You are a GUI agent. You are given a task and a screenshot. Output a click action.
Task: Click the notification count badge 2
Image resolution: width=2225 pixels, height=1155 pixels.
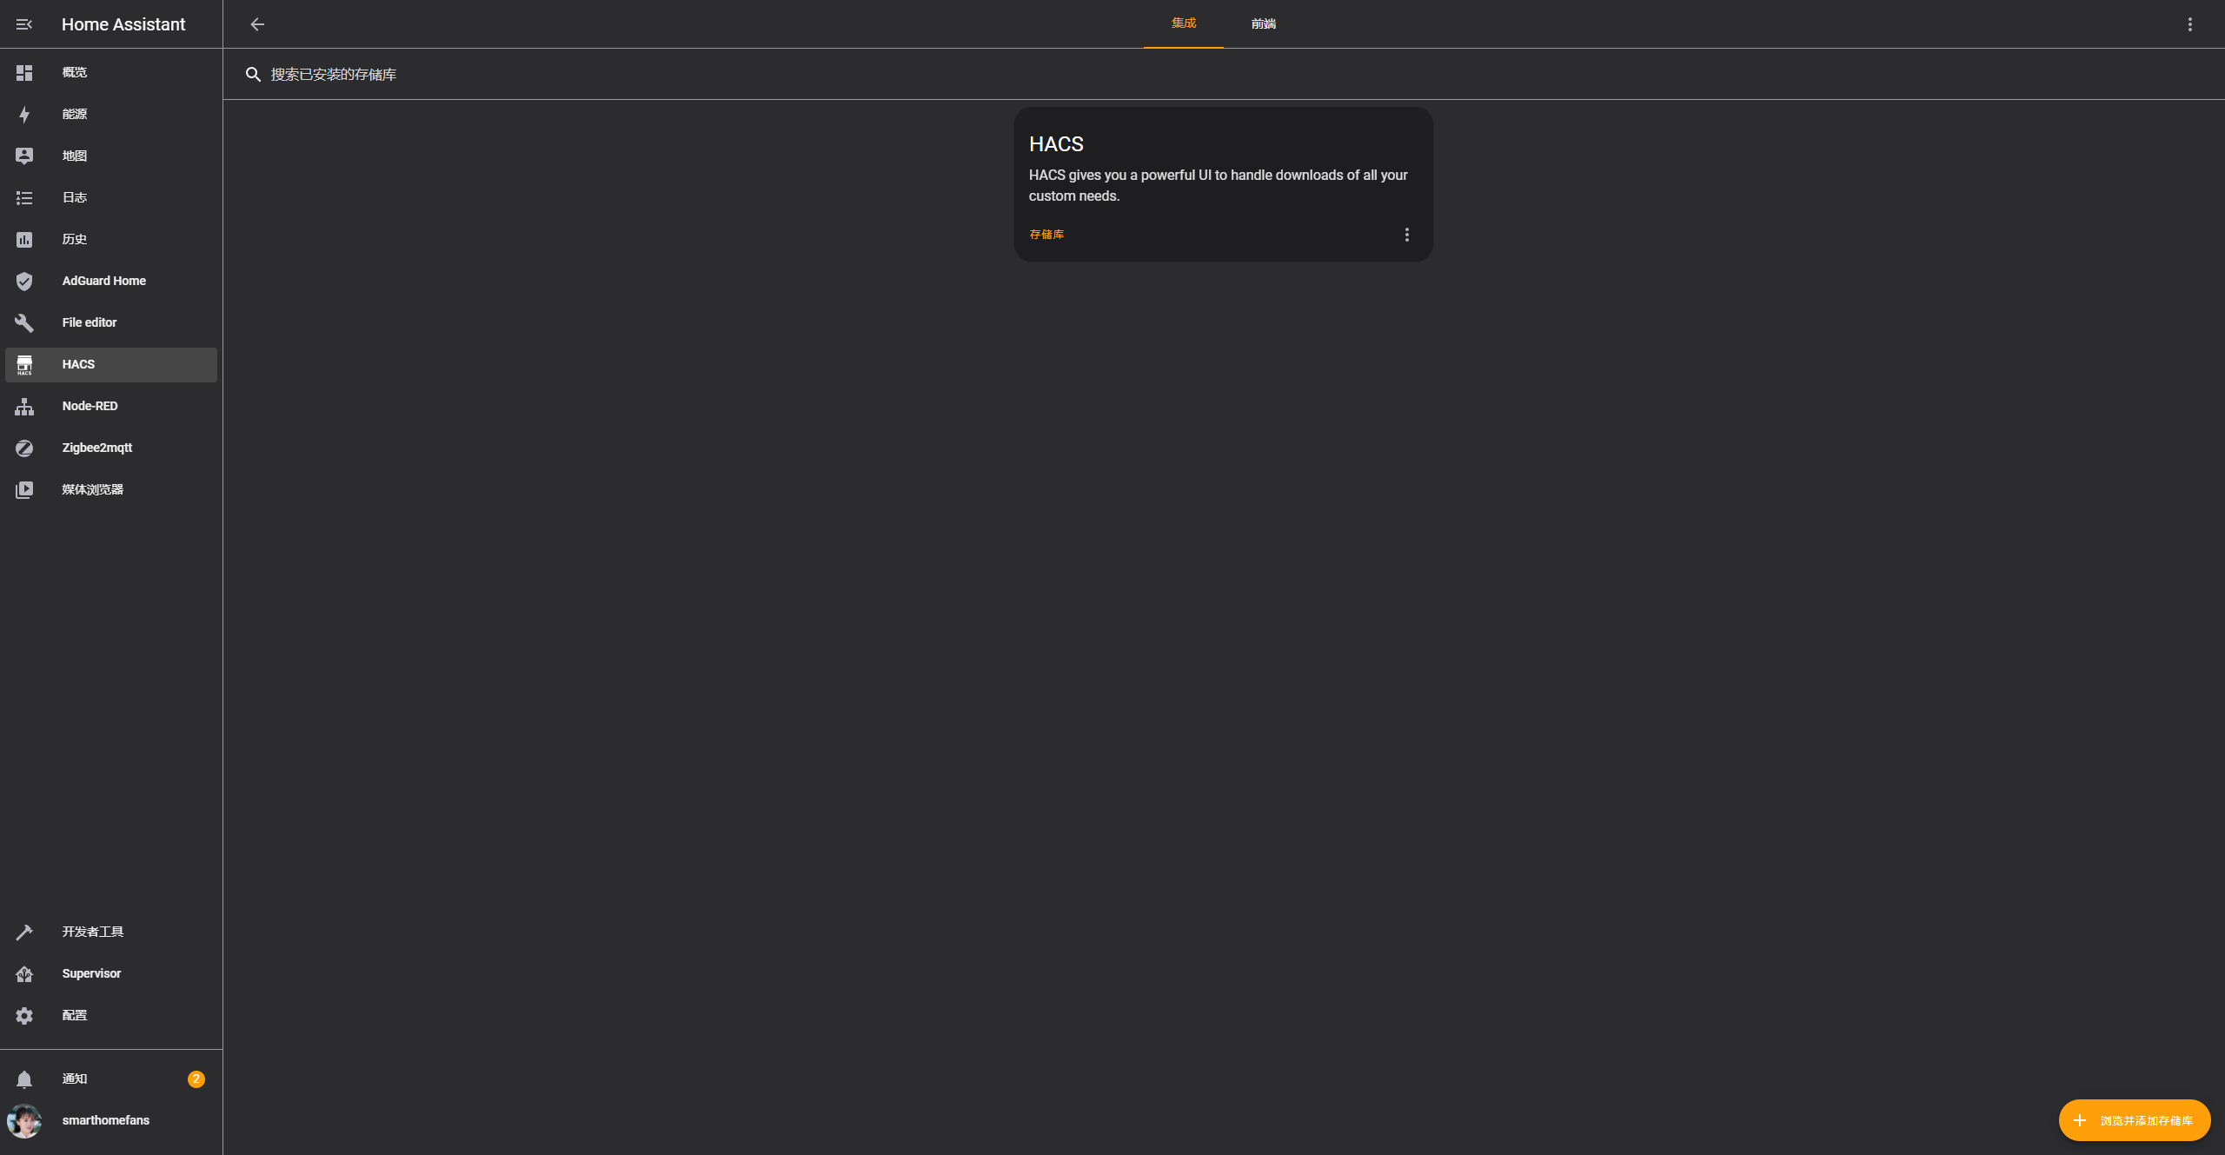coord(196,1079)
